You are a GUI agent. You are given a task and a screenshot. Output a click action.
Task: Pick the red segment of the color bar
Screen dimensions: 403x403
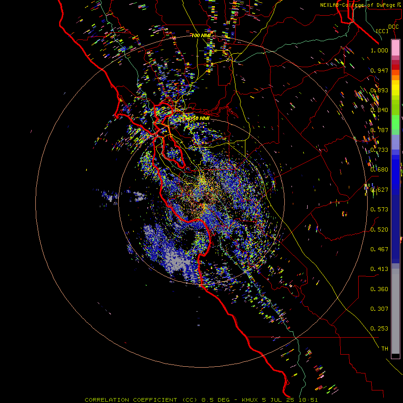coord(395,67)
